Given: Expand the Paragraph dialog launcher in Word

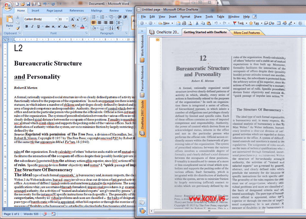Looking at the screenshot, I should pyautogui.click(x=126, y=33).
